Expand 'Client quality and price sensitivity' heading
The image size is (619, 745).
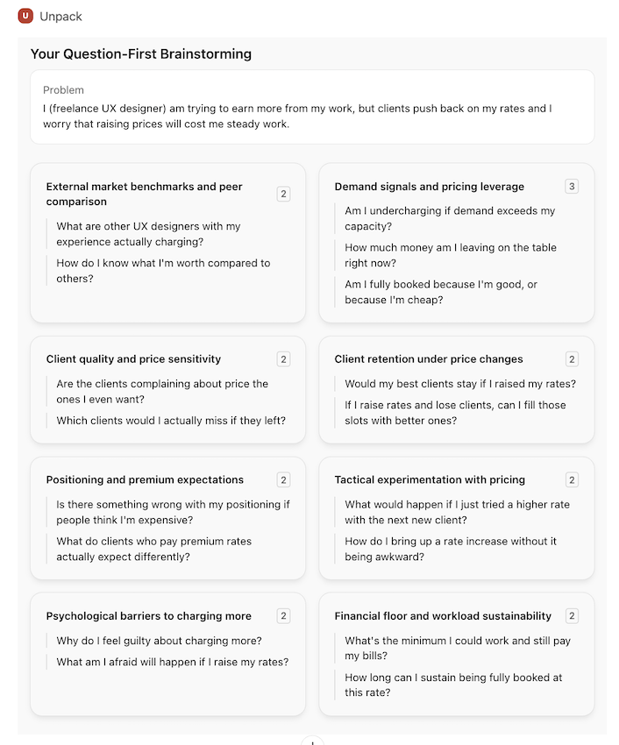point(133,359)
